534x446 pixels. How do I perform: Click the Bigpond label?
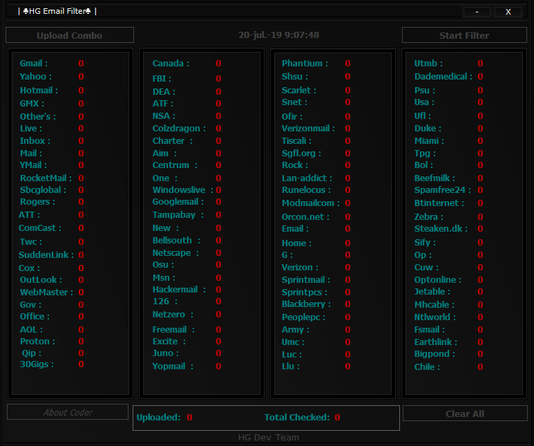click(435, 354)
